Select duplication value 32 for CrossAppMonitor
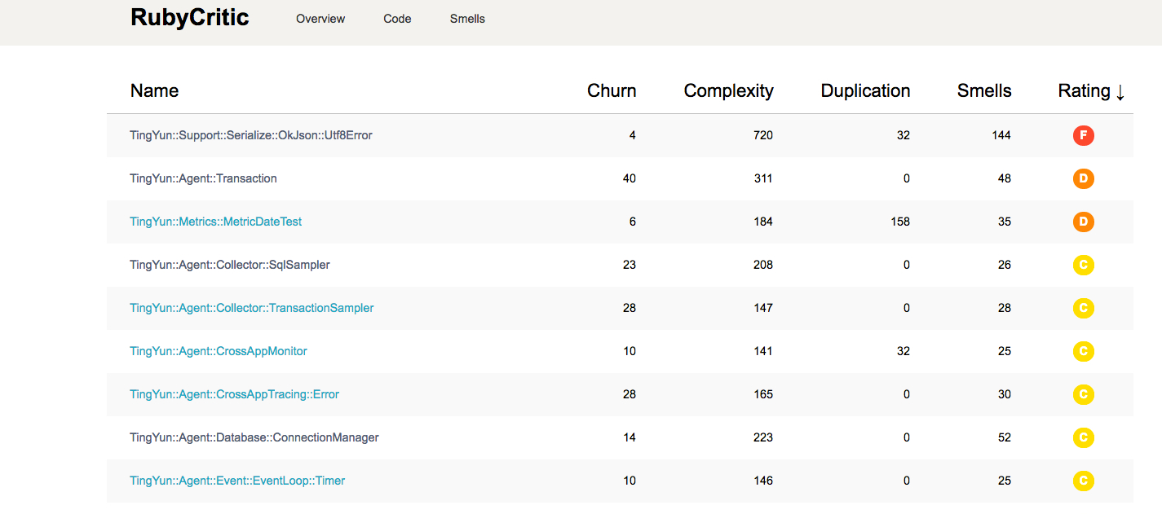1162x514 pixels. tap(904, 351)
